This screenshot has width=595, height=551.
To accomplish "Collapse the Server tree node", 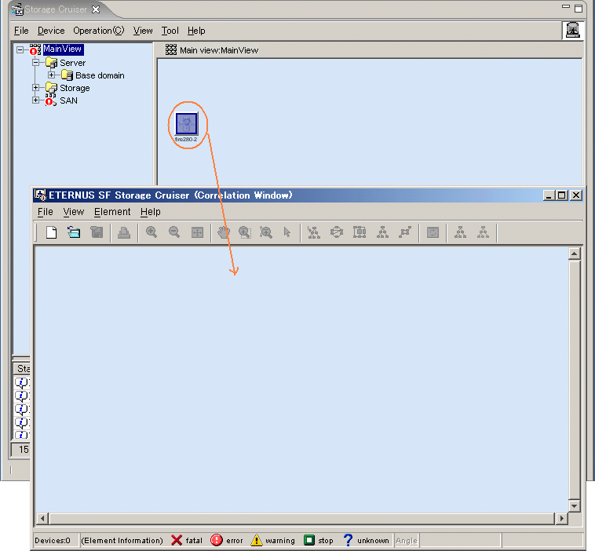I will (35, 63).
